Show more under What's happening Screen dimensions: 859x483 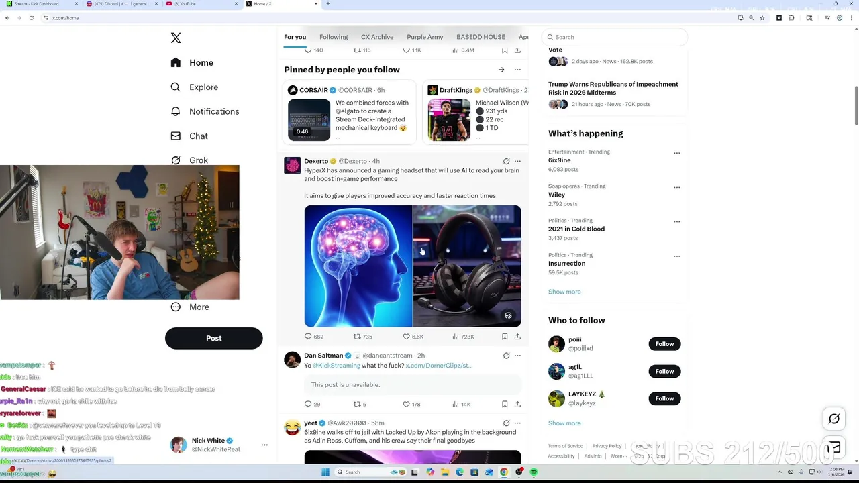pos(564,292)
